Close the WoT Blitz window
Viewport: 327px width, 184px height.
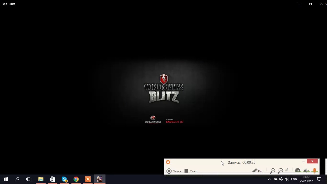point(321,4)
